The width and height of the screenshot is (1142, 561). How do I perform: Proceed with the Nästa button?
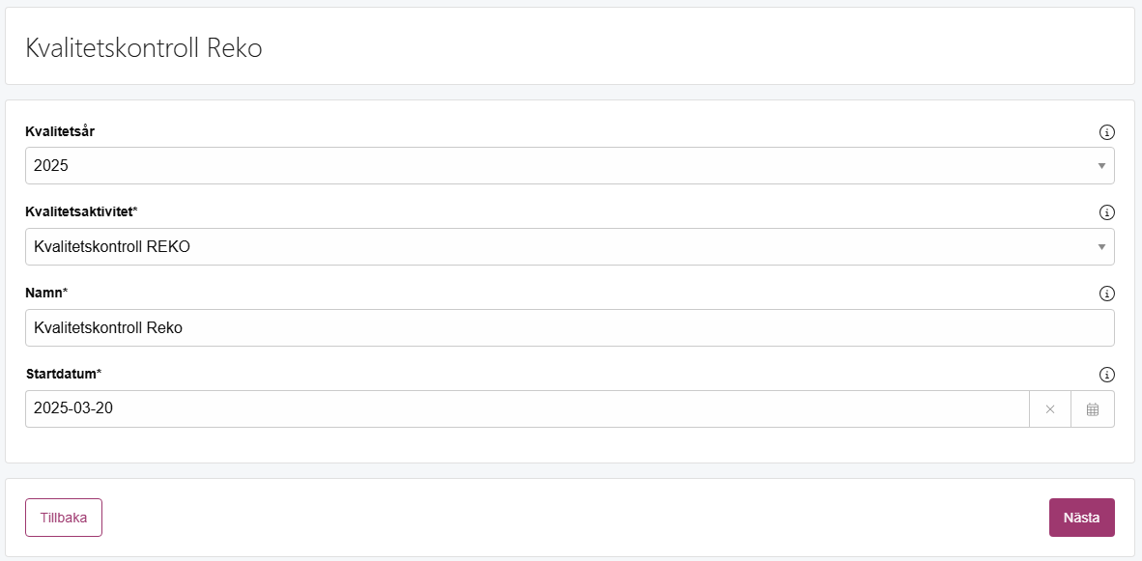click(1081, 518)
